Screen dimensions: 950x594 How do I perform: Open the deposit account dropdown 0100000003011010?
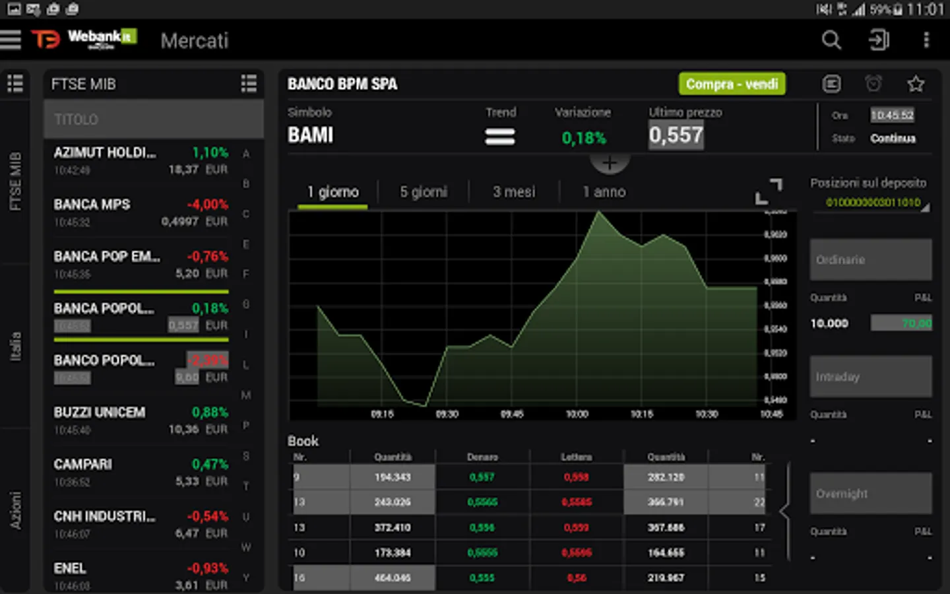[x=872, y=203]
